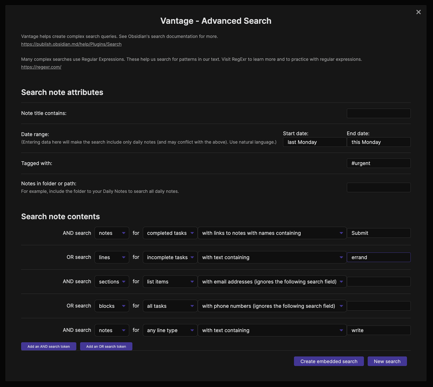
Task: Open the "with phone numbers" dropdown
Action: [272, 306]
